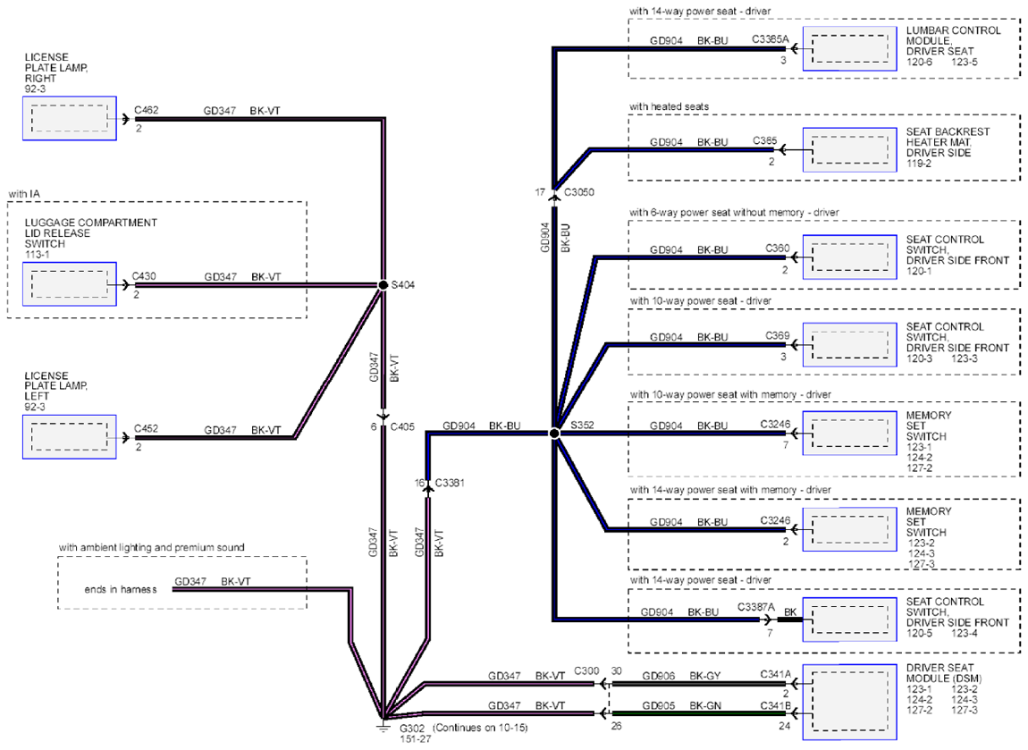Click circuit label GD906
The width and height of the screenshot is (1028, 750).
[x=658, y=676]
